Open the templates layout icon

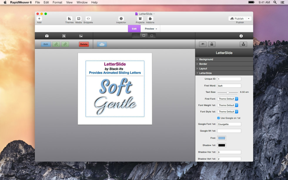[64, 36]
